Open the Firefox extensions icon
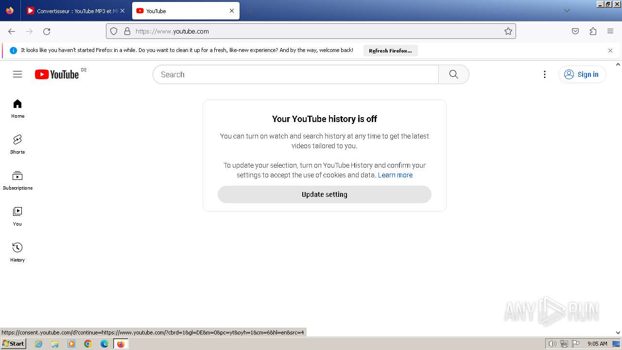 click(x=593, y=31)
